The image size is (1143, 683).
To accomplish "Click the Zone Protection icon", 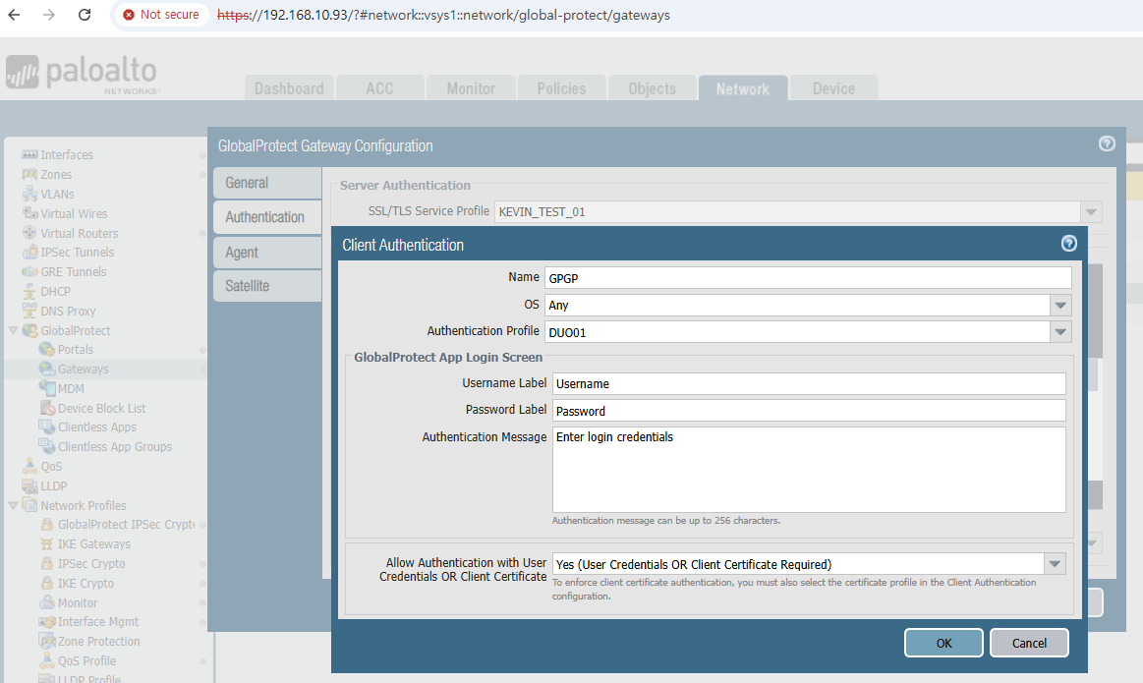I will (47, 641).
